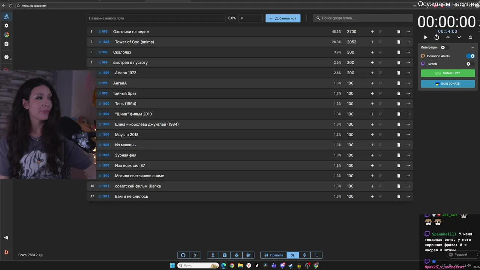
Task: Click the Telegram icon in sidebar
Action: pos(6,237)
